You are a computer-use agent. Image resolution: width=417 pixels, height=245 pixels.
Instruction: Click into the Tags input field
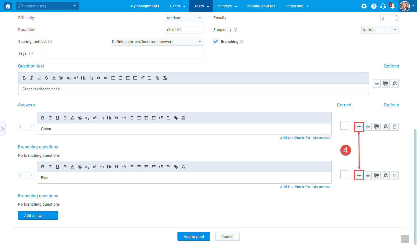(x=124, y=54)
